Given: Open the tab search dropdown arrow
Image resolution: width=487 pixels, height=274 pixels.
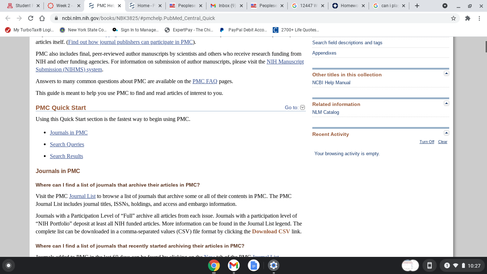Looking at the screenshot, I should pos(445,6).
